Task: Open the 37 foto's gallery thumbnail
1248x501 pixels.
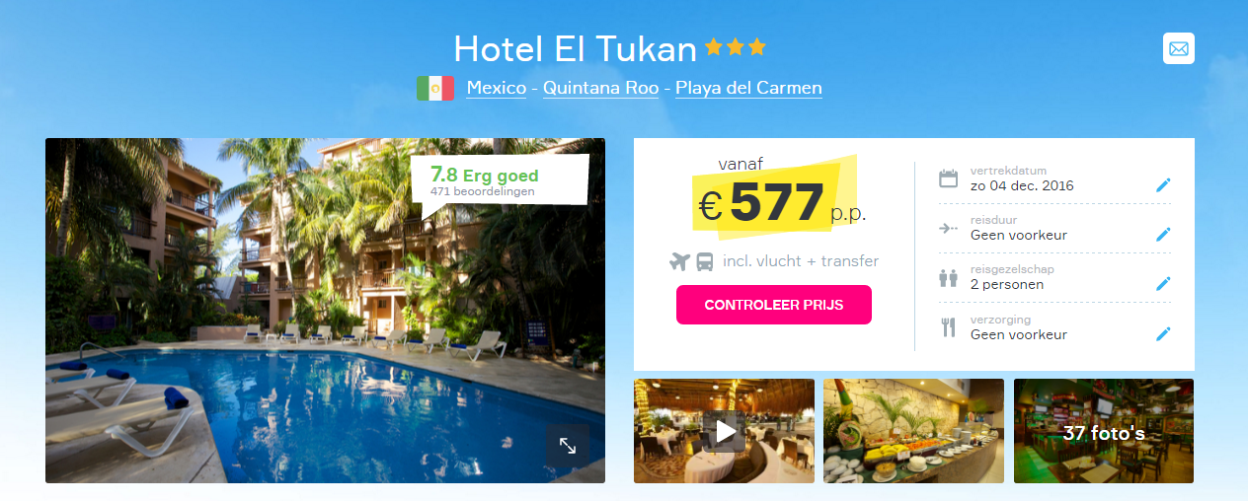Action: pos(1104,431)
